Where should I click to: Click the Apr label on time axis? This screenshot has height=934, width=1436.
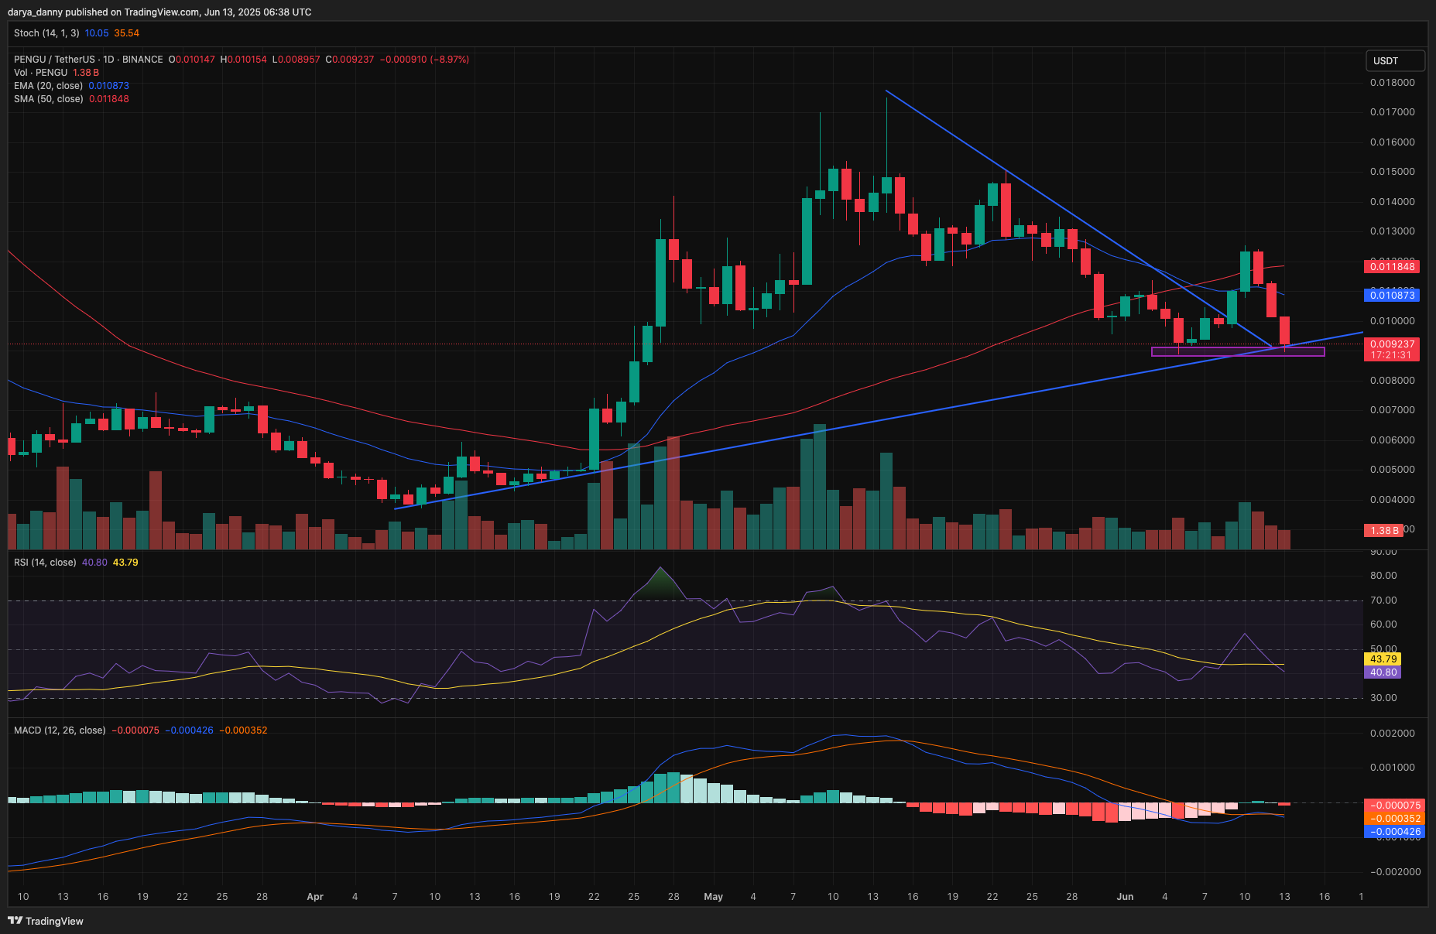[315, 897]
